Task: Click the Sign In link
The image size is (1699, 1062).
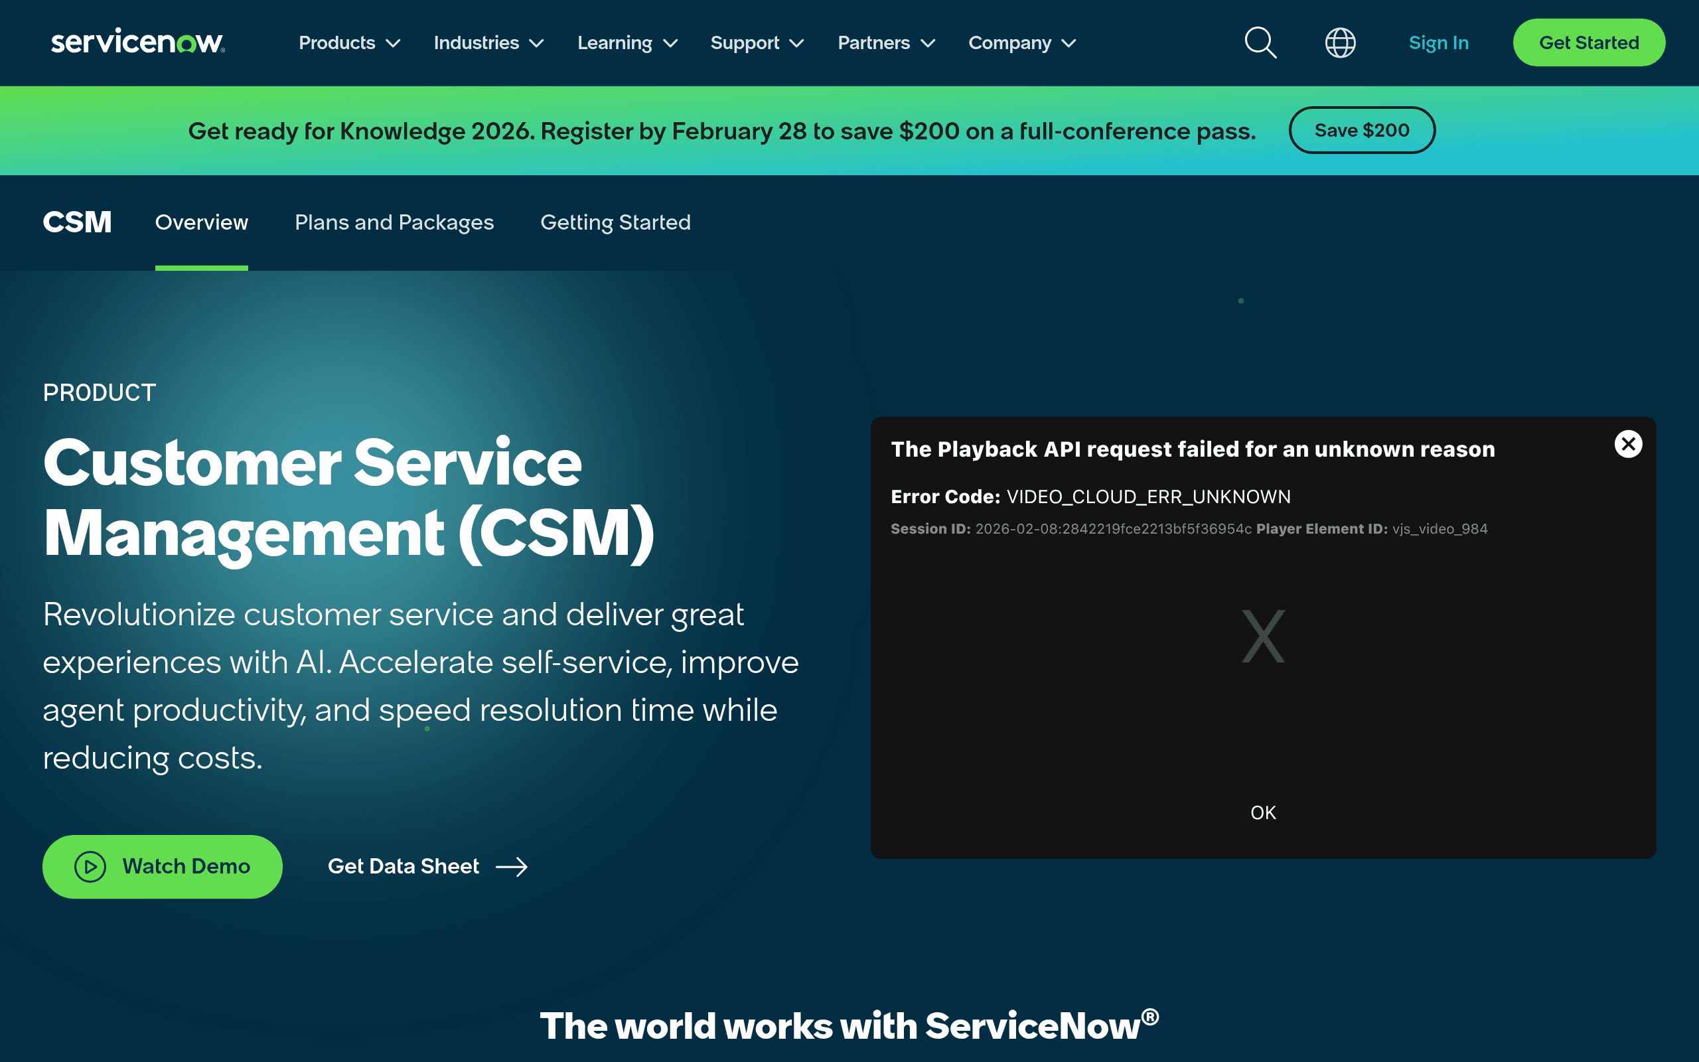Action: click(1439, 43)
